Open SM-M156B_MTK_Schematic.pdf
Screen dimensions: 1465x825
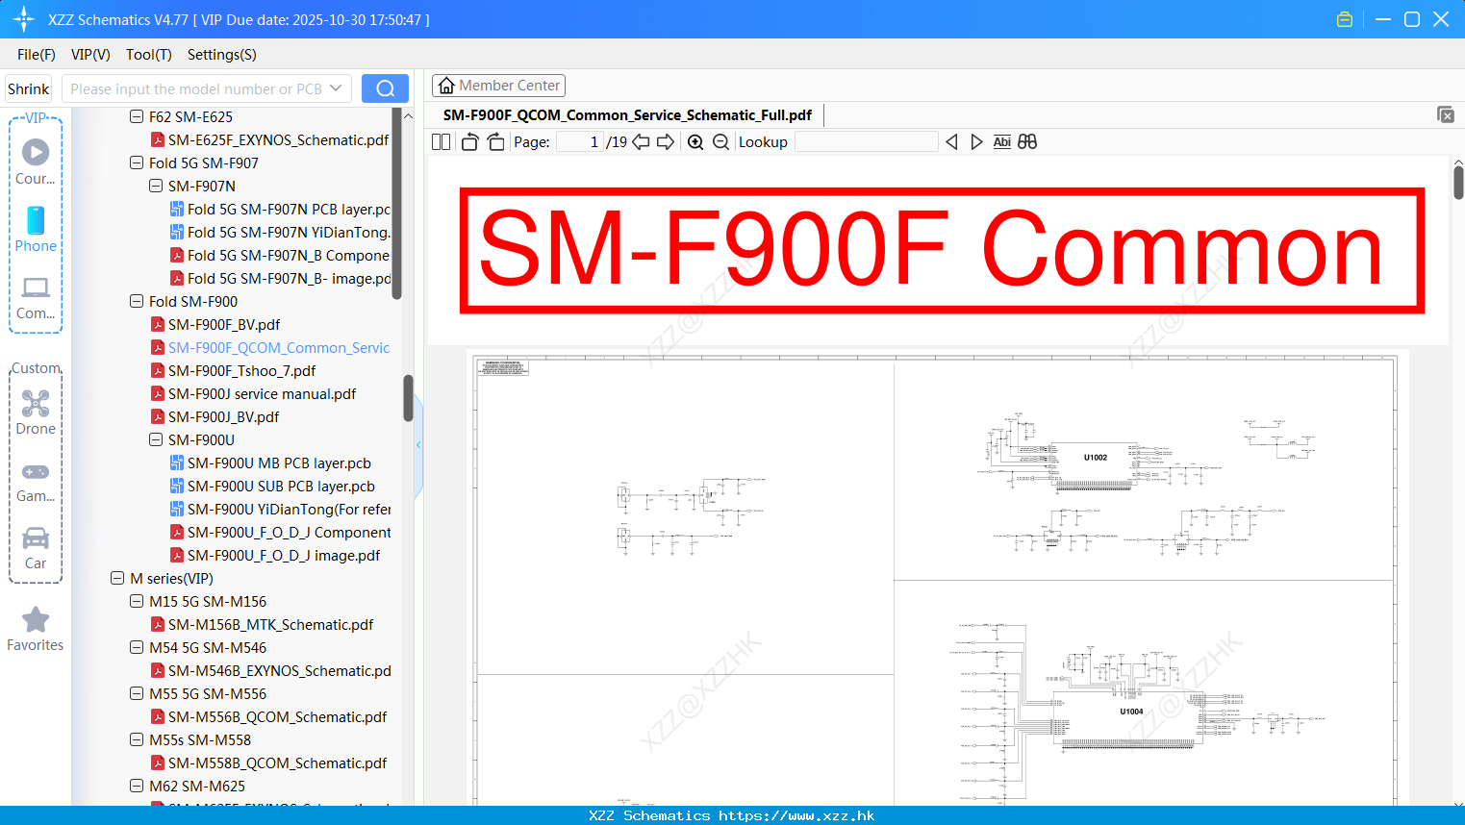point(270,625)
